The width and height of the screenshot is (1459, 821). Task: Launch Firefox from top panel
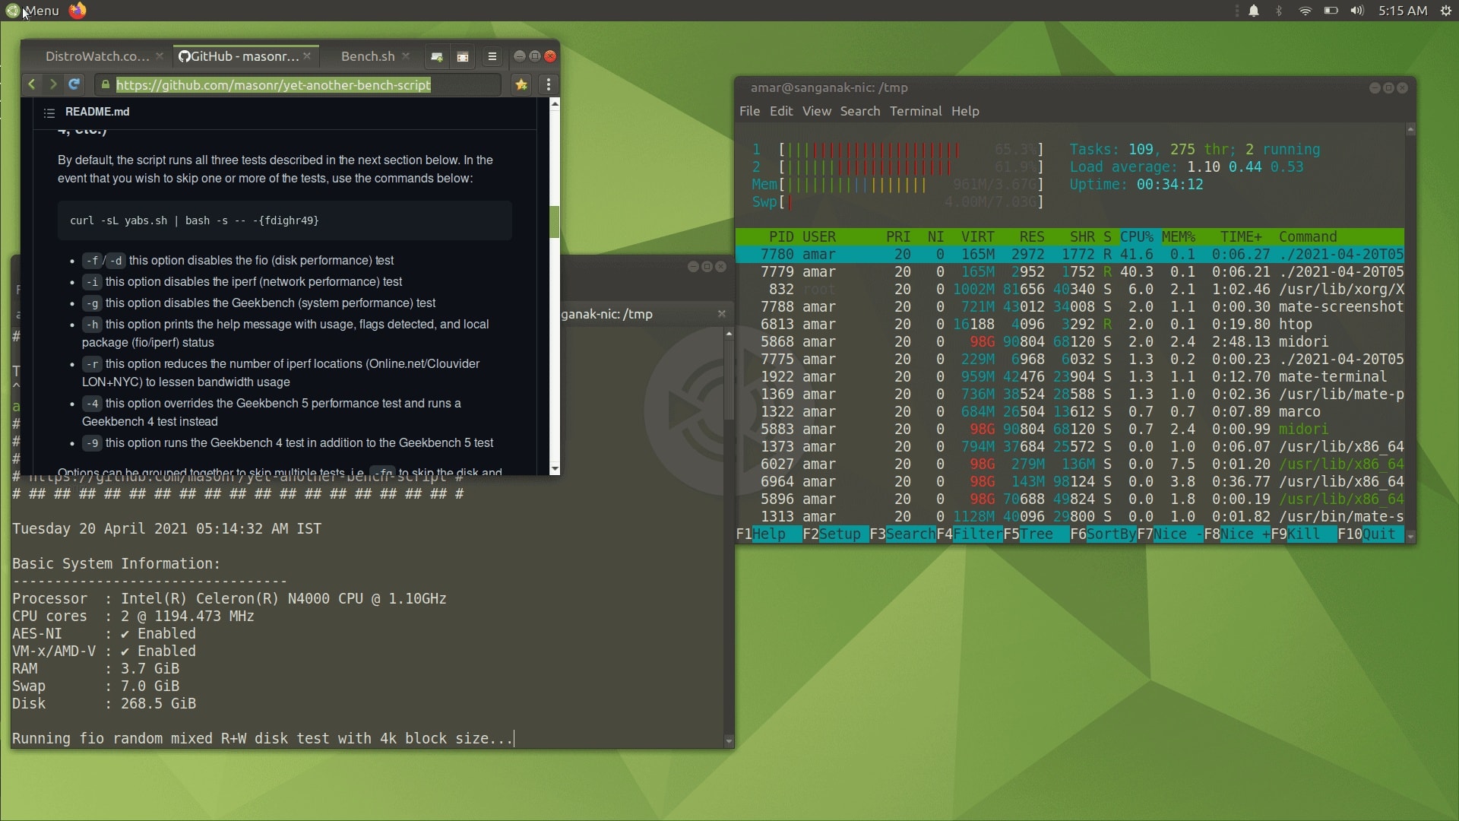coord(78,11)
